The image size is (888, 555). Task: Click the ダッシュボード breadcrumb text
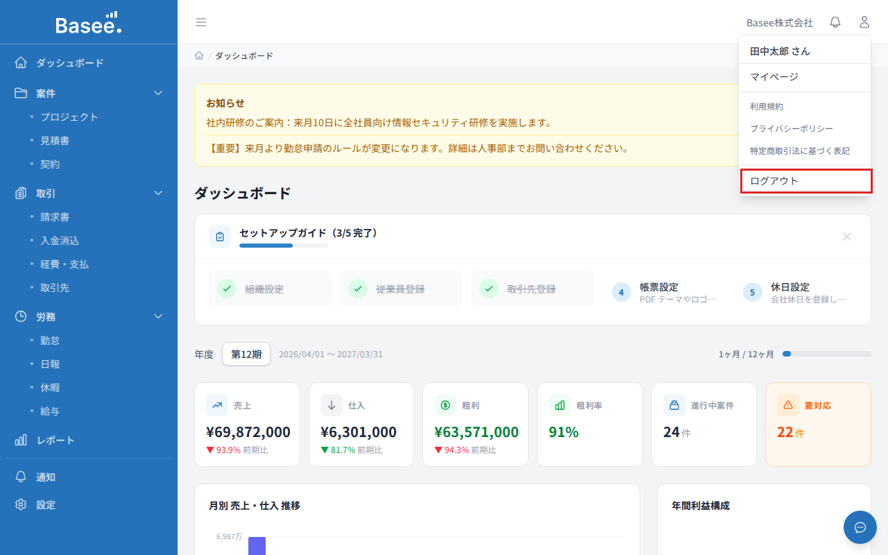[x=244, y=55]
